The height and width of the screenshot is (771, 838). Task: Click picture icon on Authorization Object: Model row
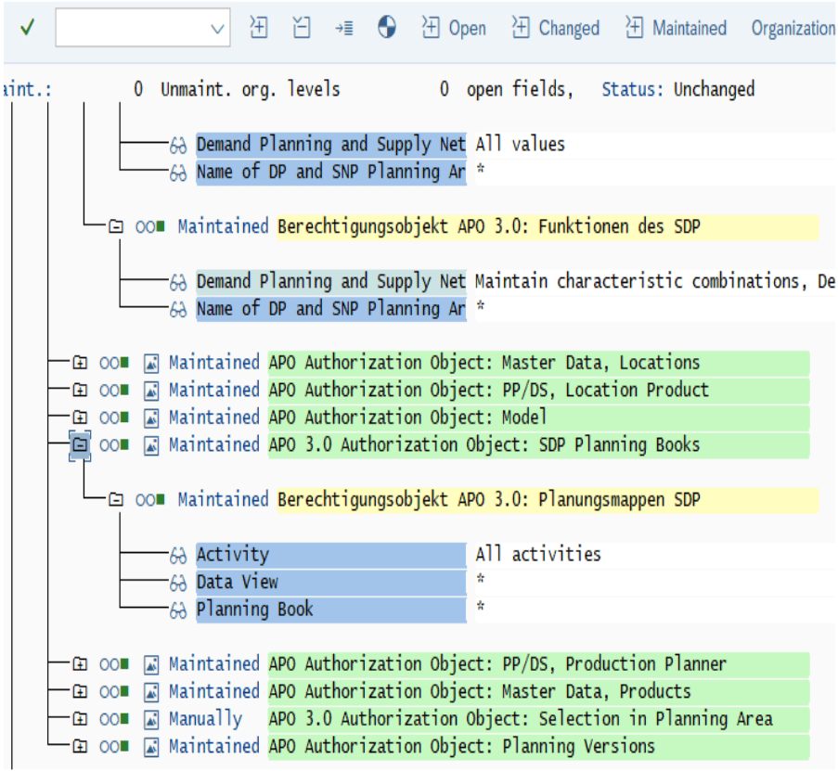point(151,418)
